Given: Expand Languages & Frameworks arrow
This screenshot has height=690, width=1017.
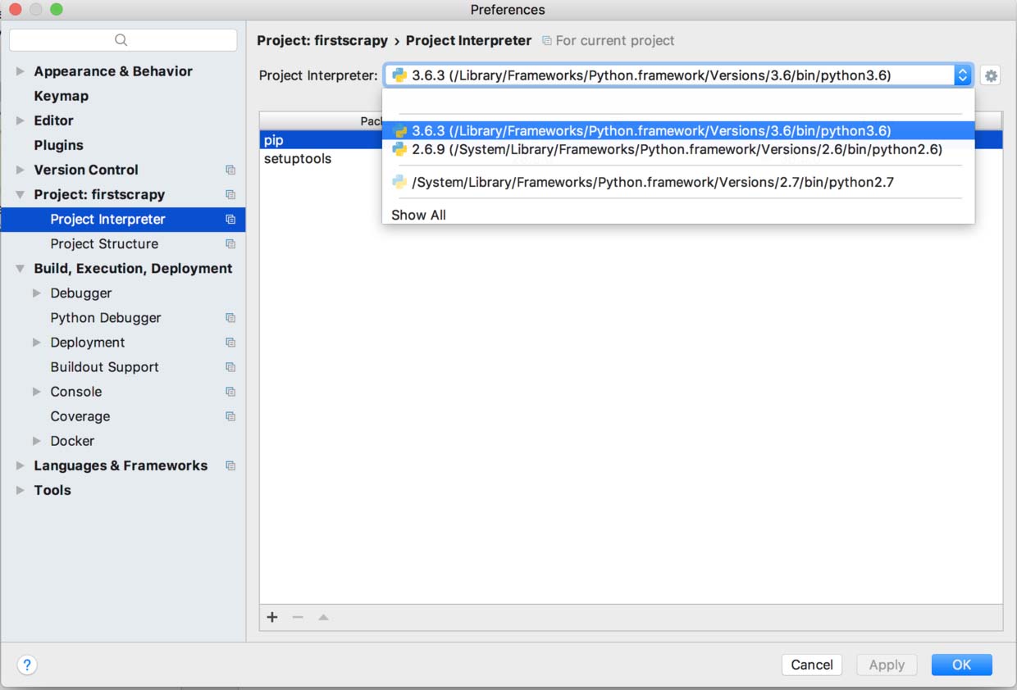Looking at the screenshot, I should [x=21, y=465].
